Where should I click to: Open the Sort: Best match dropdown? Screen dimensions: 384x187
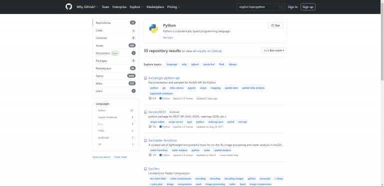click(x=274, y=50)
